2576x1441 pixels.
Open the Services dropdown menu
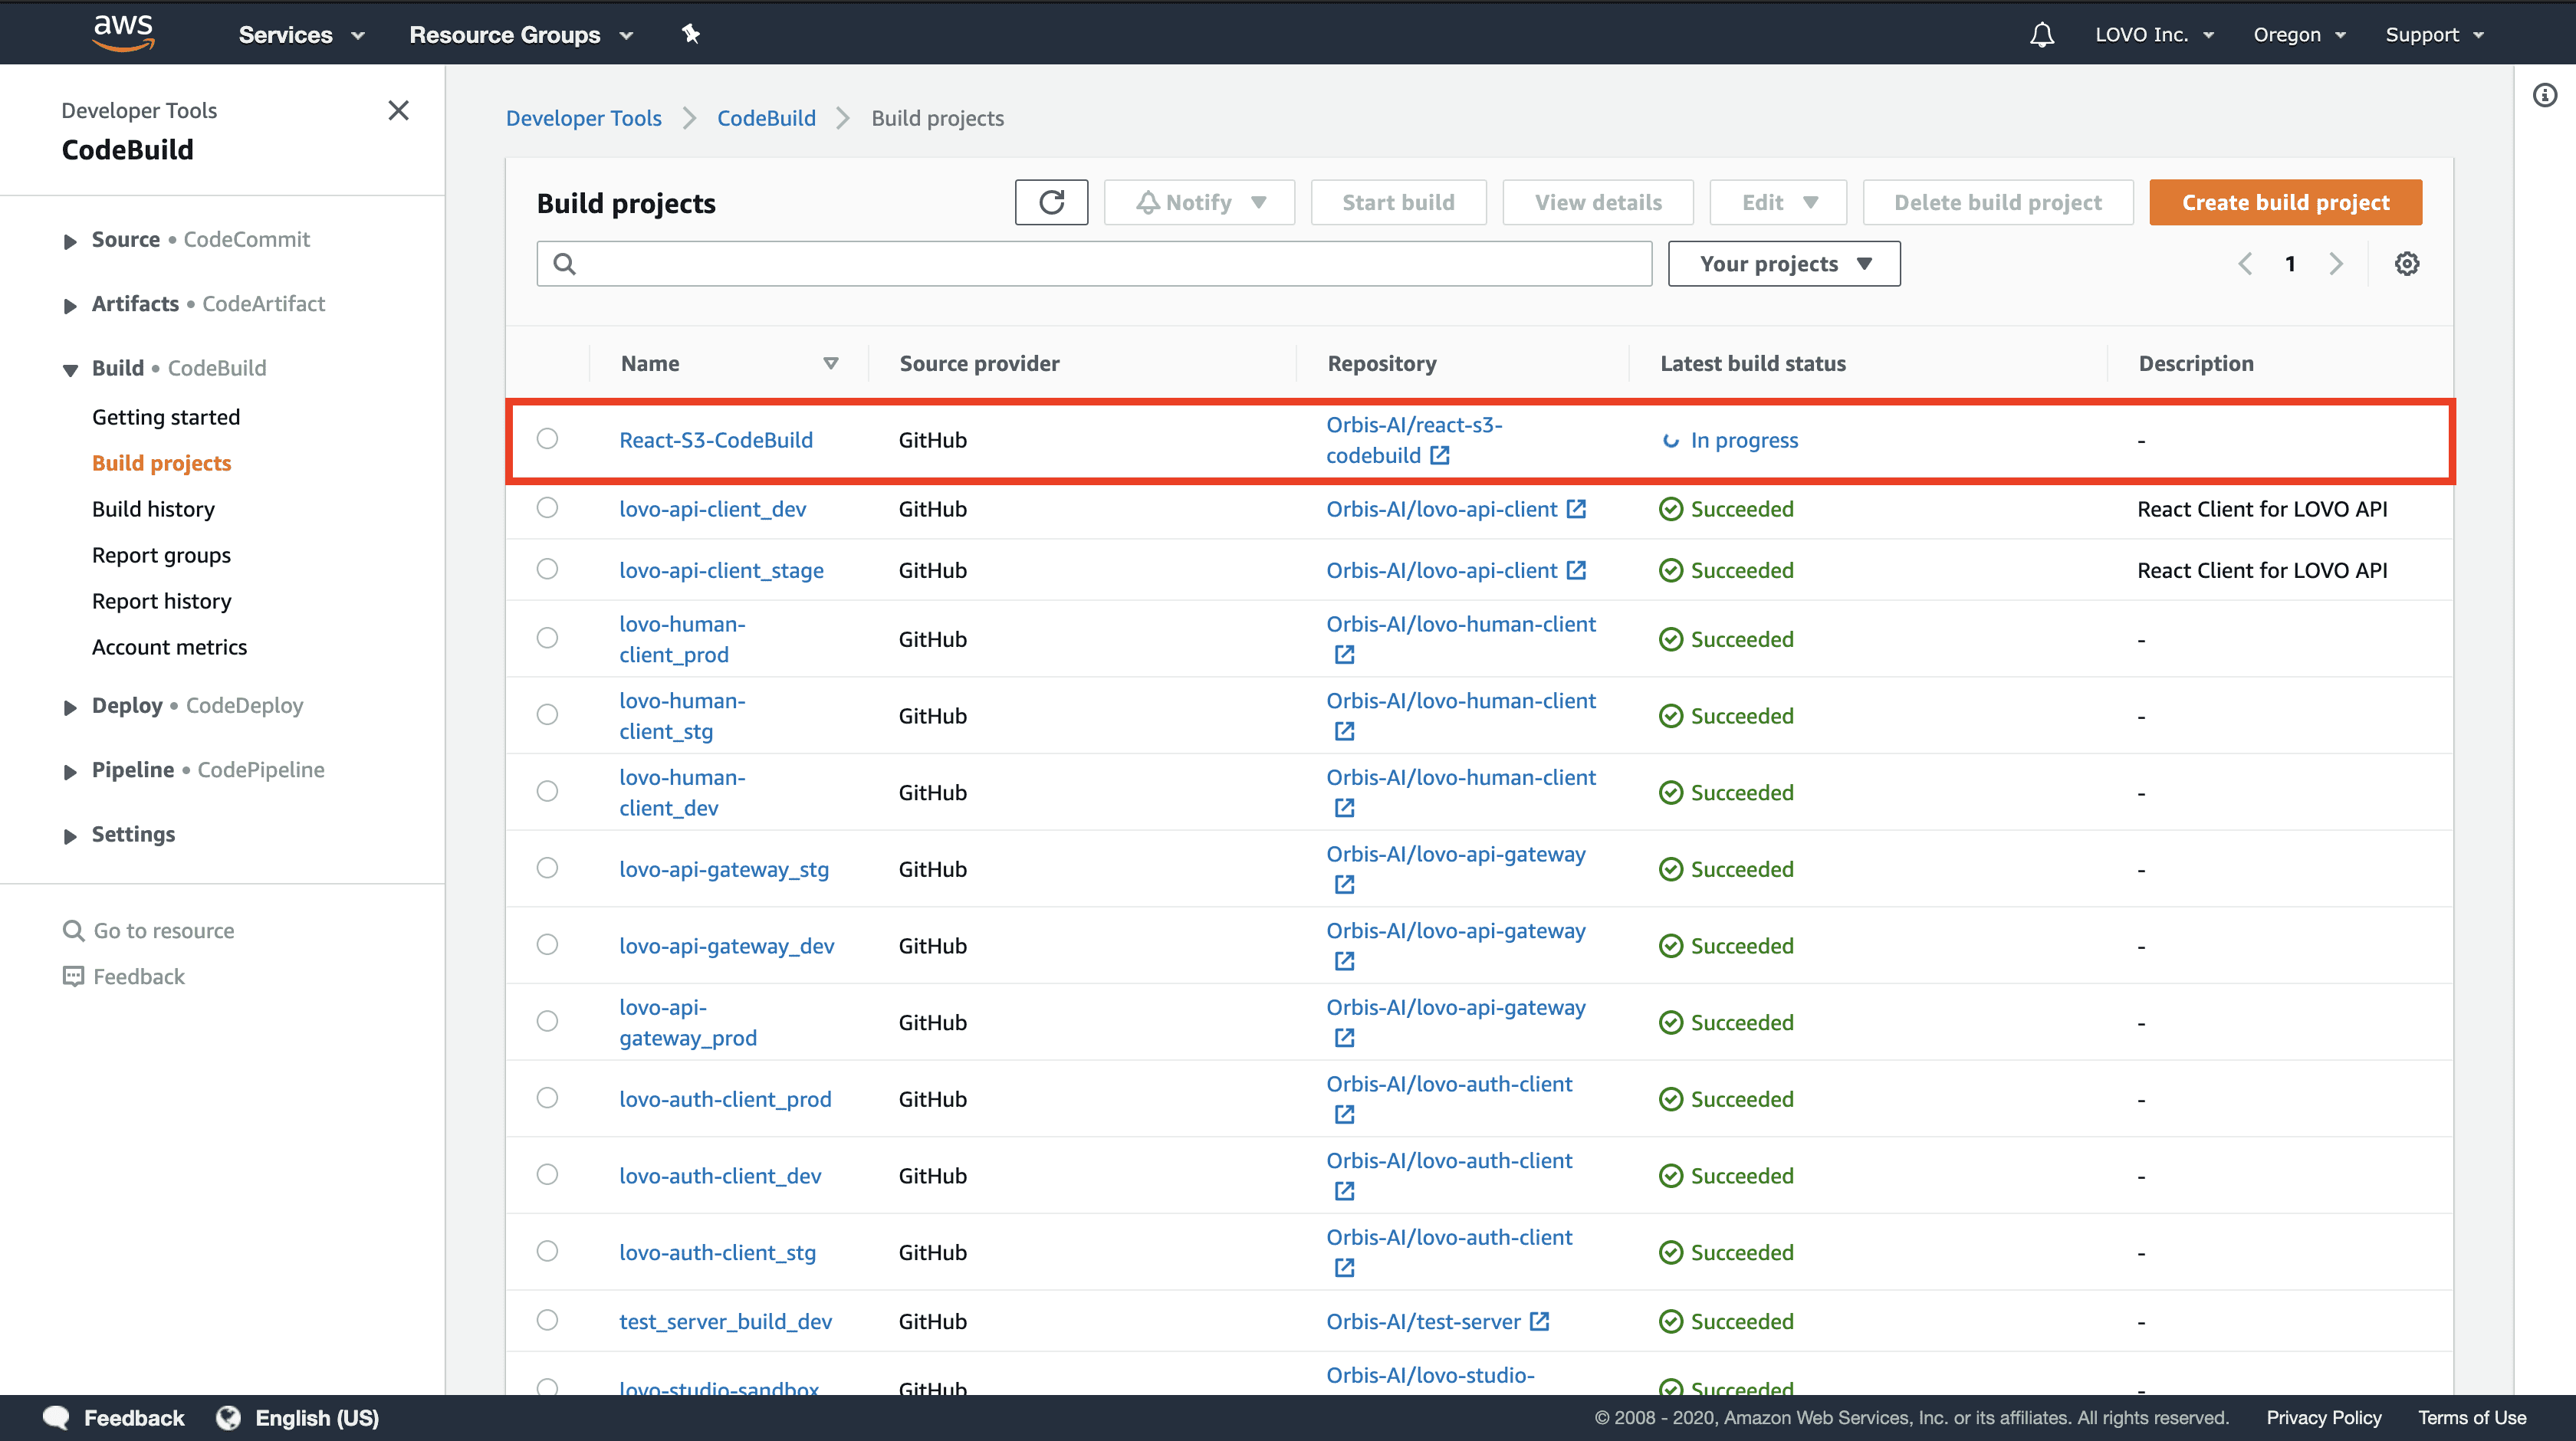(301, 35)
